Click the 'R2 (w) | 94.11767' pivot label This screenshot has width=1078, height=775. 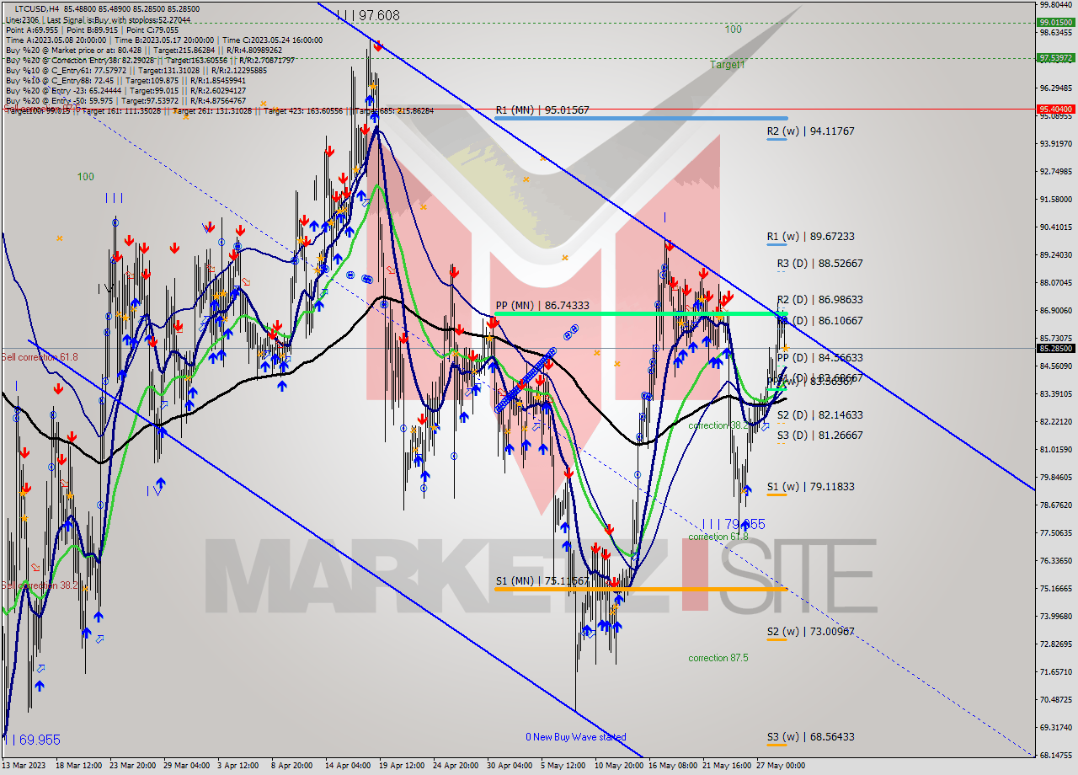pos(810,131)
